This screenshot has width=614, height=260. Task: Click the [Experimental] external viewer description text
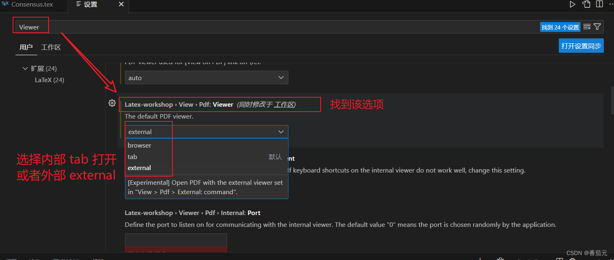pyautogui.click(x=205, y=187)
